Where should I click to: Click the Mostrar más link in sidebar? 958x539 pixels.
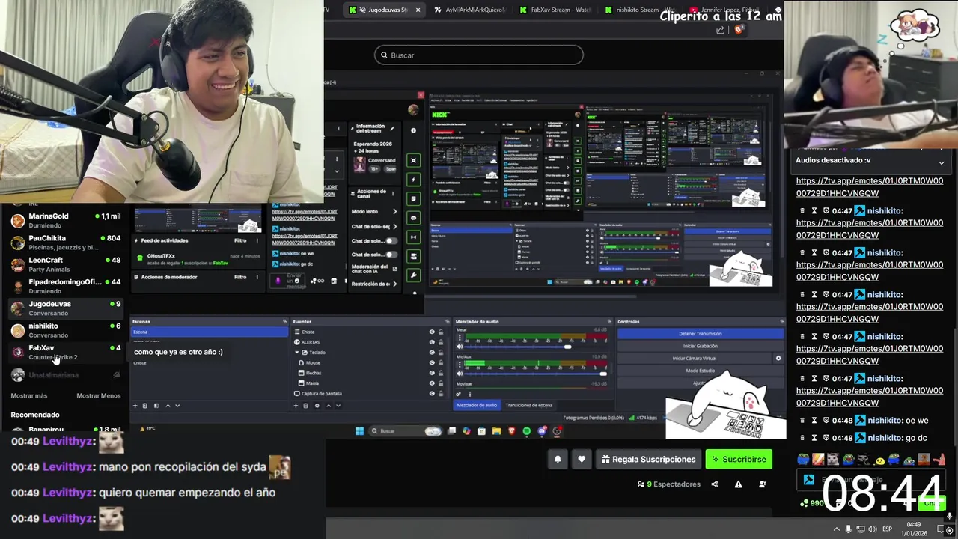coord(29,395)
